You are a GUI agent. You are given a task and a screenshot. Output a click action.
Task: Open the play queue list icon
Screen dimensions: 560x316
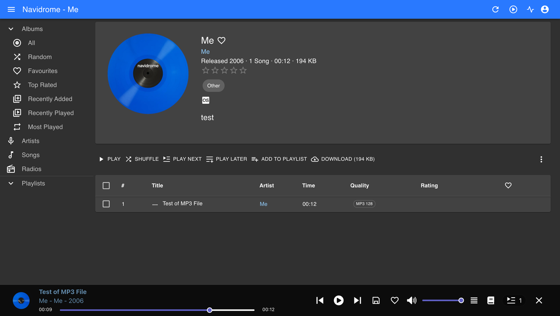pos(474,300)
